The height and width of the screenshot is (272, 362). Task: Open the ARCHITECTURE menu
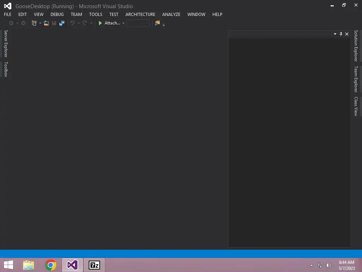[140, 14]
